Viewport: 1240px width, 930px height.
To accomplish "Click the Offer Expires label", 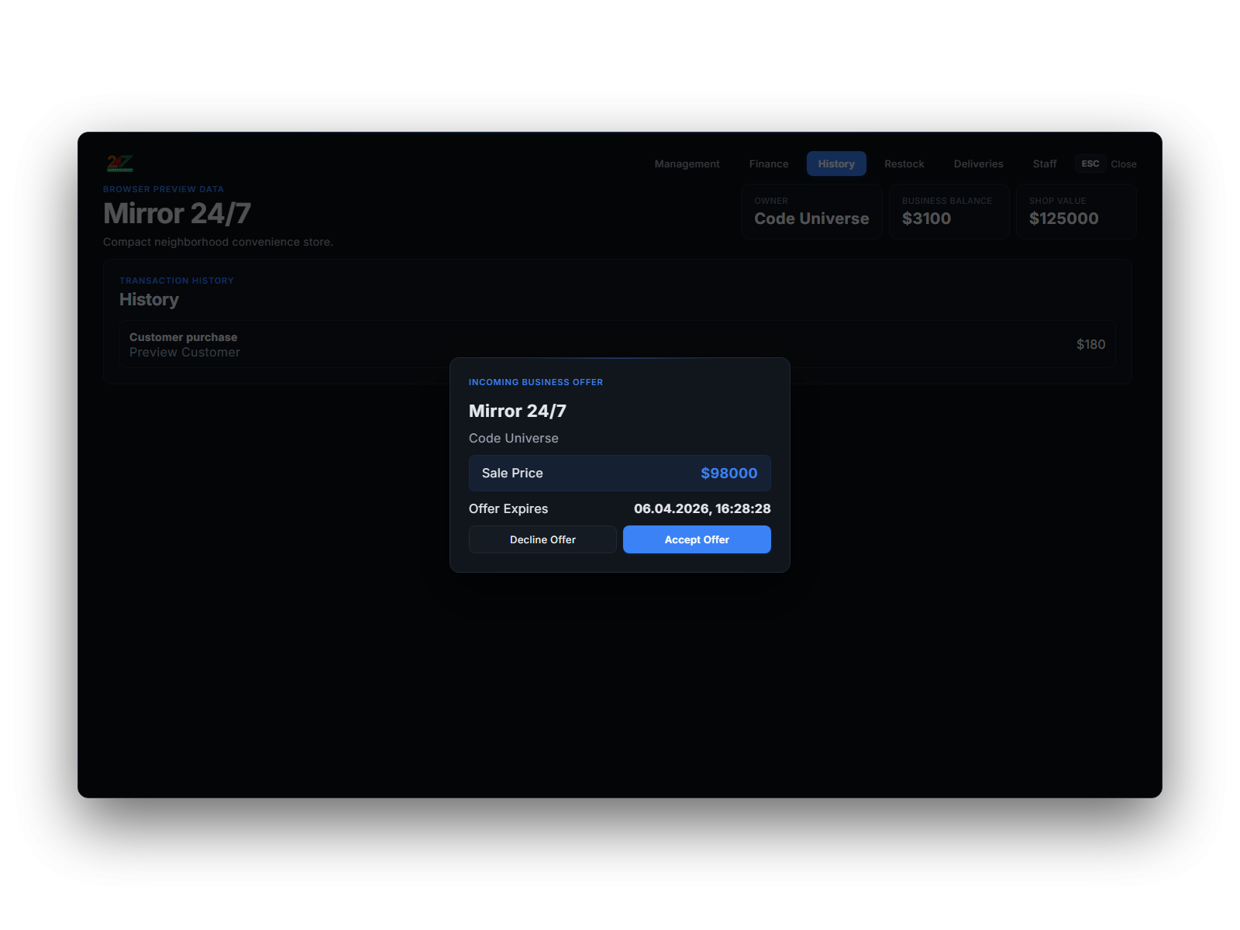I will 508,508.
